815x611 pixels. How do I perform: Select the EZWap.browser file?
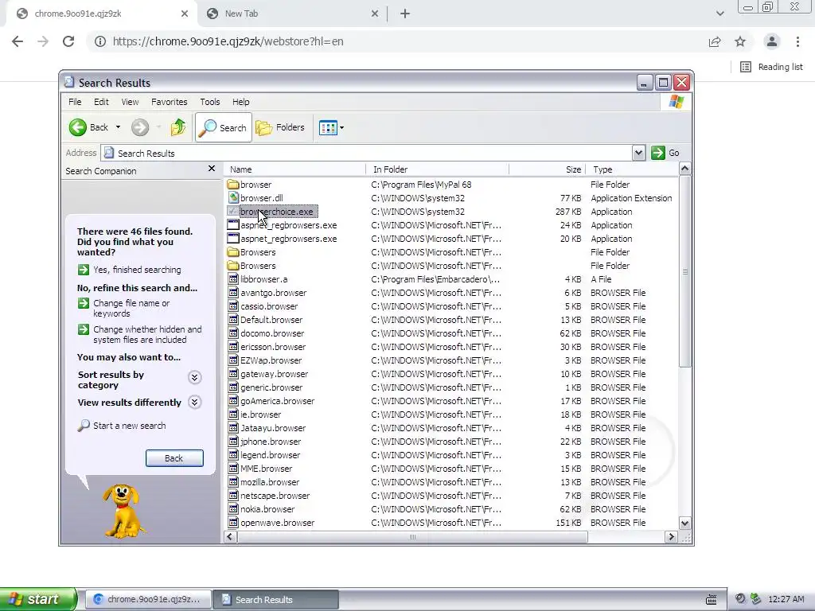point(271,360)
